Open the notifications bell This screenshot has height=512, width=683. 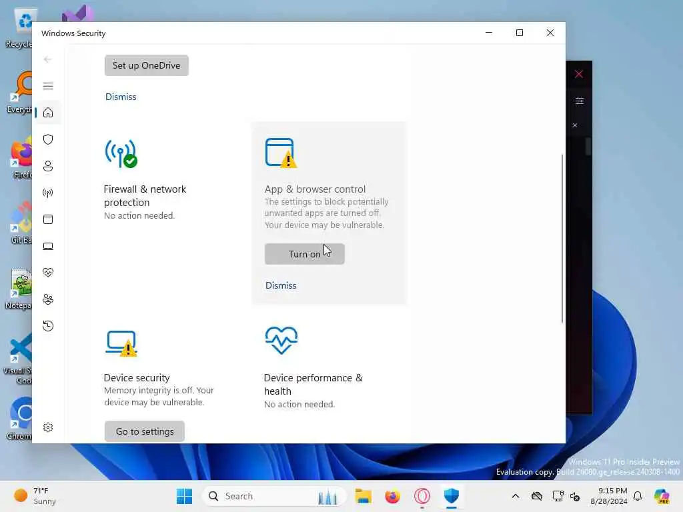(x=638, y=496)
